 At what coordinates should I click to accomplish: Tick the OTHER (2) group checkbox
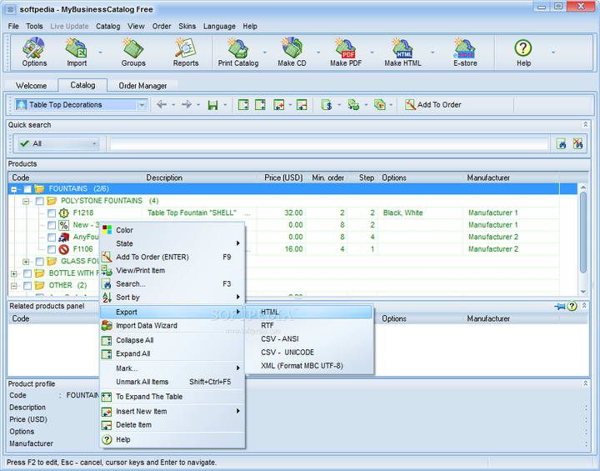[x=27, y=286]
